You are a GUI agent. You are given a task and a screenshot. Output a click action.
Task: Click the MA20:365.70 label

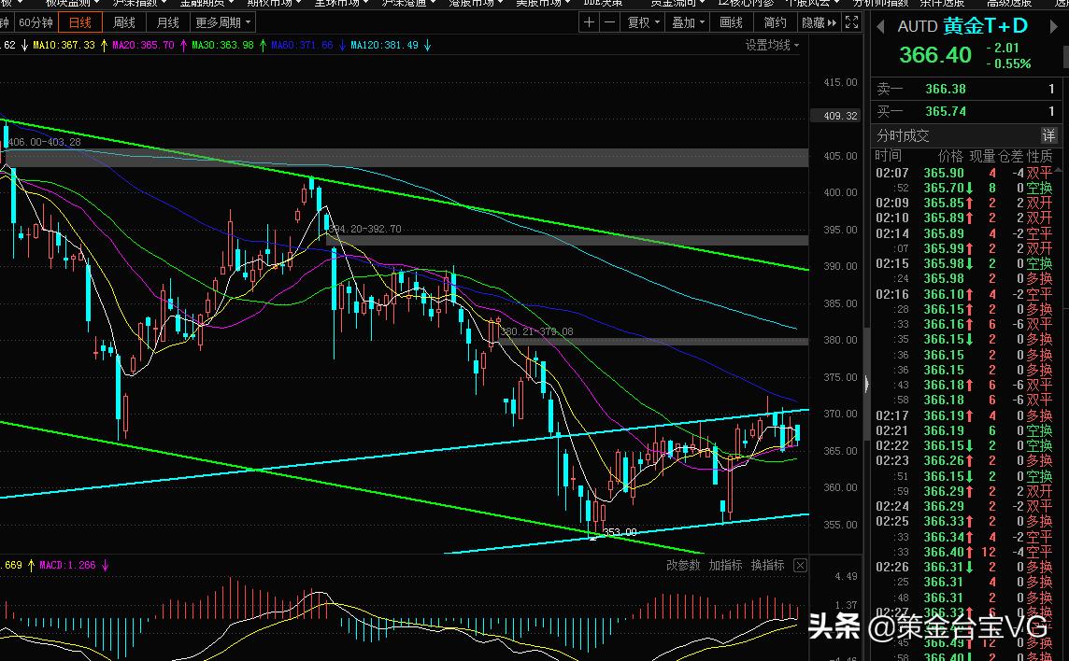[x=143, y=45]
